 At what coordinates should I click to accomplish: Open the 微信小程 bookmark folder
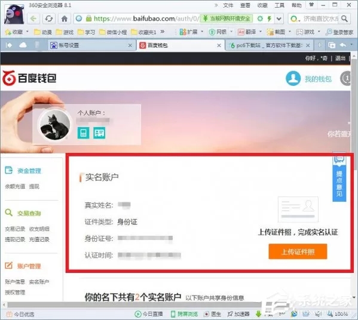[113, 32]
